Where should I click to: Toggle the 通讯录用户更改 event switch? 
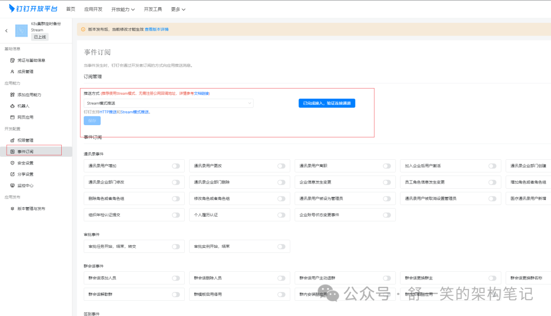pyautogui.click(x=281, y=166)
